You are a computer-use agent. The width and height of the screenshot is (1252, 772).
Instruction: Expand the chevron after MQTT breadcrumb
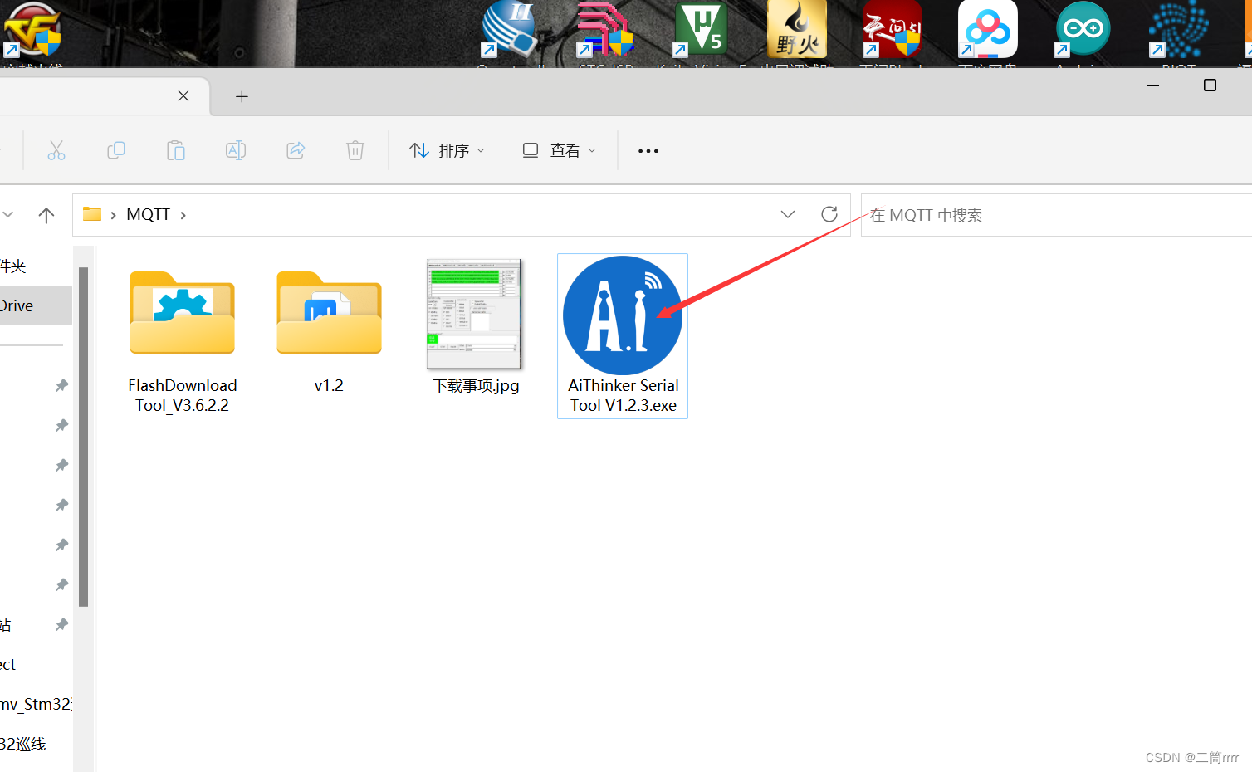point(183,215)
